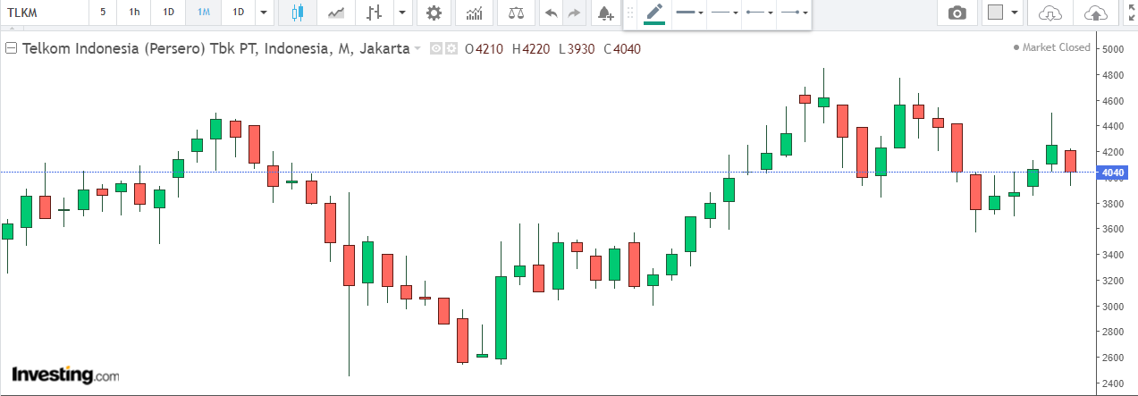Screen dimensions: 1138x396
Task: Click the high value H4220
Action: click(x=532, y=48)
